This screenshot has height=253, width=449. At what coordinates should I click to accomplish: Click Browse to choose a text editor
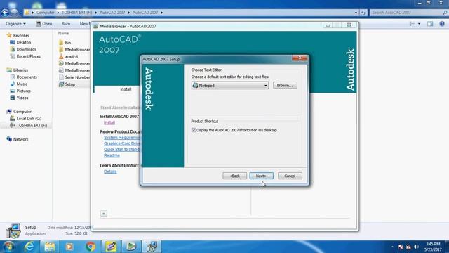(285, 85)
